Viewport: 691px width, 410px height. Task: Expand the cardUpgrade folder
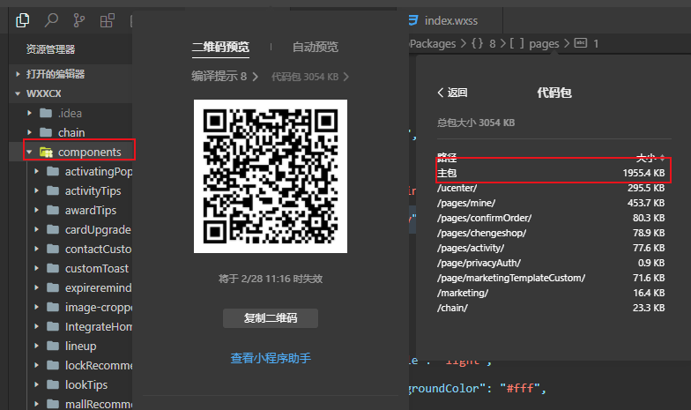[36, 229]
